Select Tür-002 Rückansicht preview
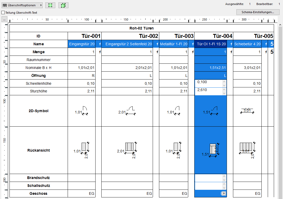The height and width of the screenshot is (199, 283). (127, 150)
